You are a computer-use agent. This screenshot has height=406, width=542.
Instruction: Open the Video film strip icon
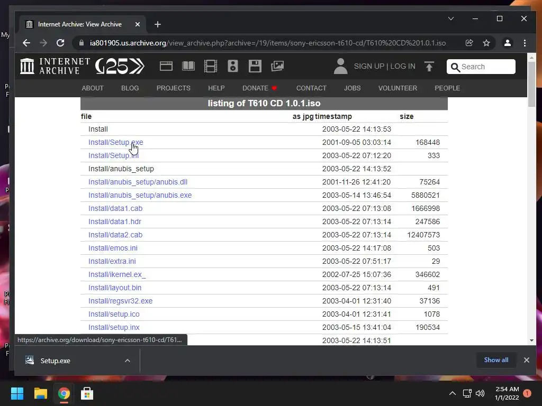(211, 66)
